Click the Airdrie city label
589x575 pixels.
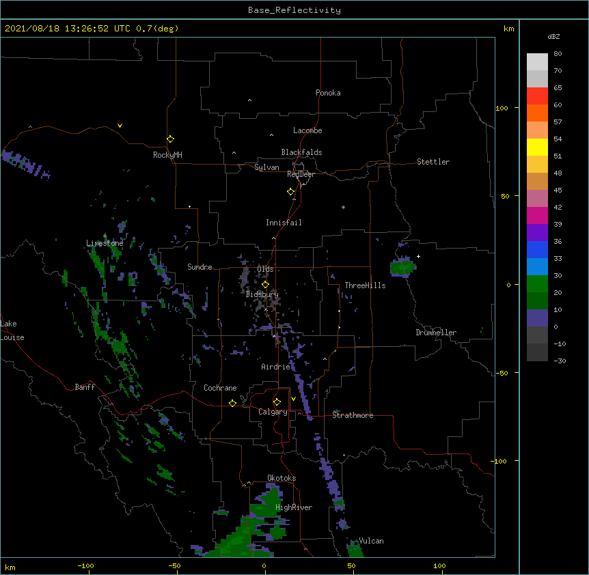pos(276,367)
